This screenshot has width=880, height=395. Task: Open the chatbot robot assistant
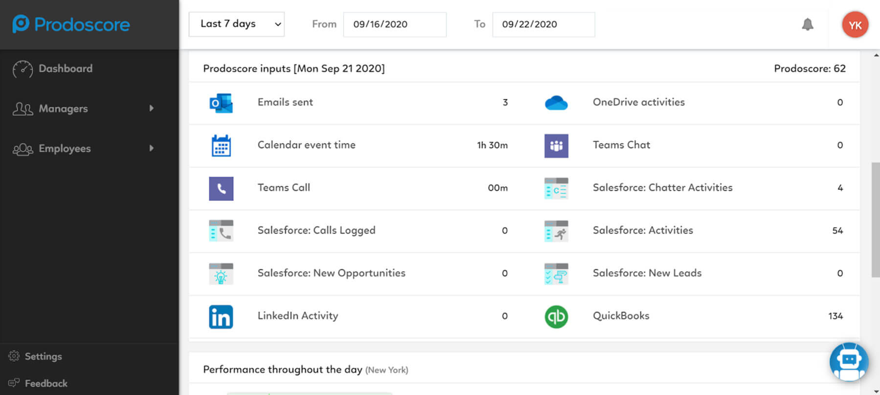(x=849, y=362)
